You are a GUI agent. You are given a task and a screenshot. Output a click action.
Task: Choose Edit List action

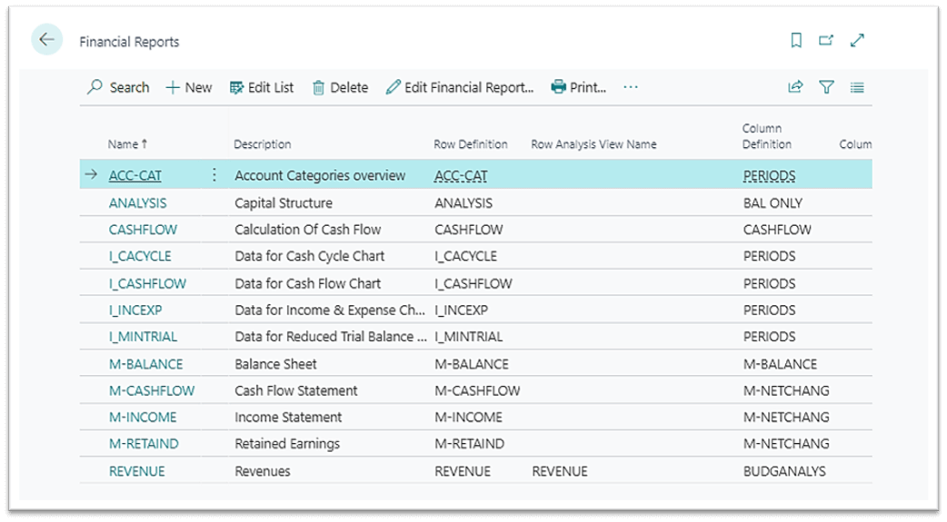pyautogui.click(x=262, y=87)
